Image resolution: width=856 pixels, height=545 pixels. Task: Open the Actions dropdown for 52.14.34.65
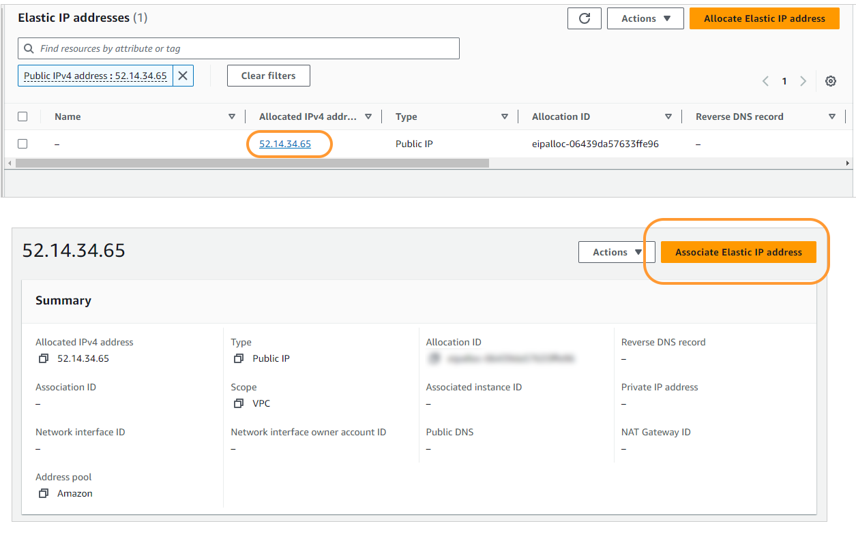click(616, 251)
